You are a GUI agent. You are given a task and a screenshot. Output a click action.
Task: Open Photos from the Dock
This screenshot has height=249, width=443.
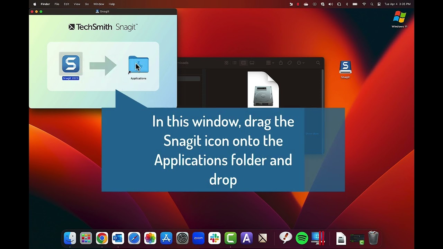[150, 238]
